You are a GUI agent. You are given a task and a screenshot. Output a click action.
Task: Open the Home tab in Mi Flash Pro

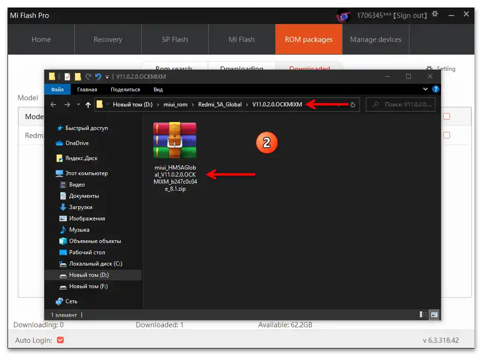pyautogui.click(x=41, y=39)
